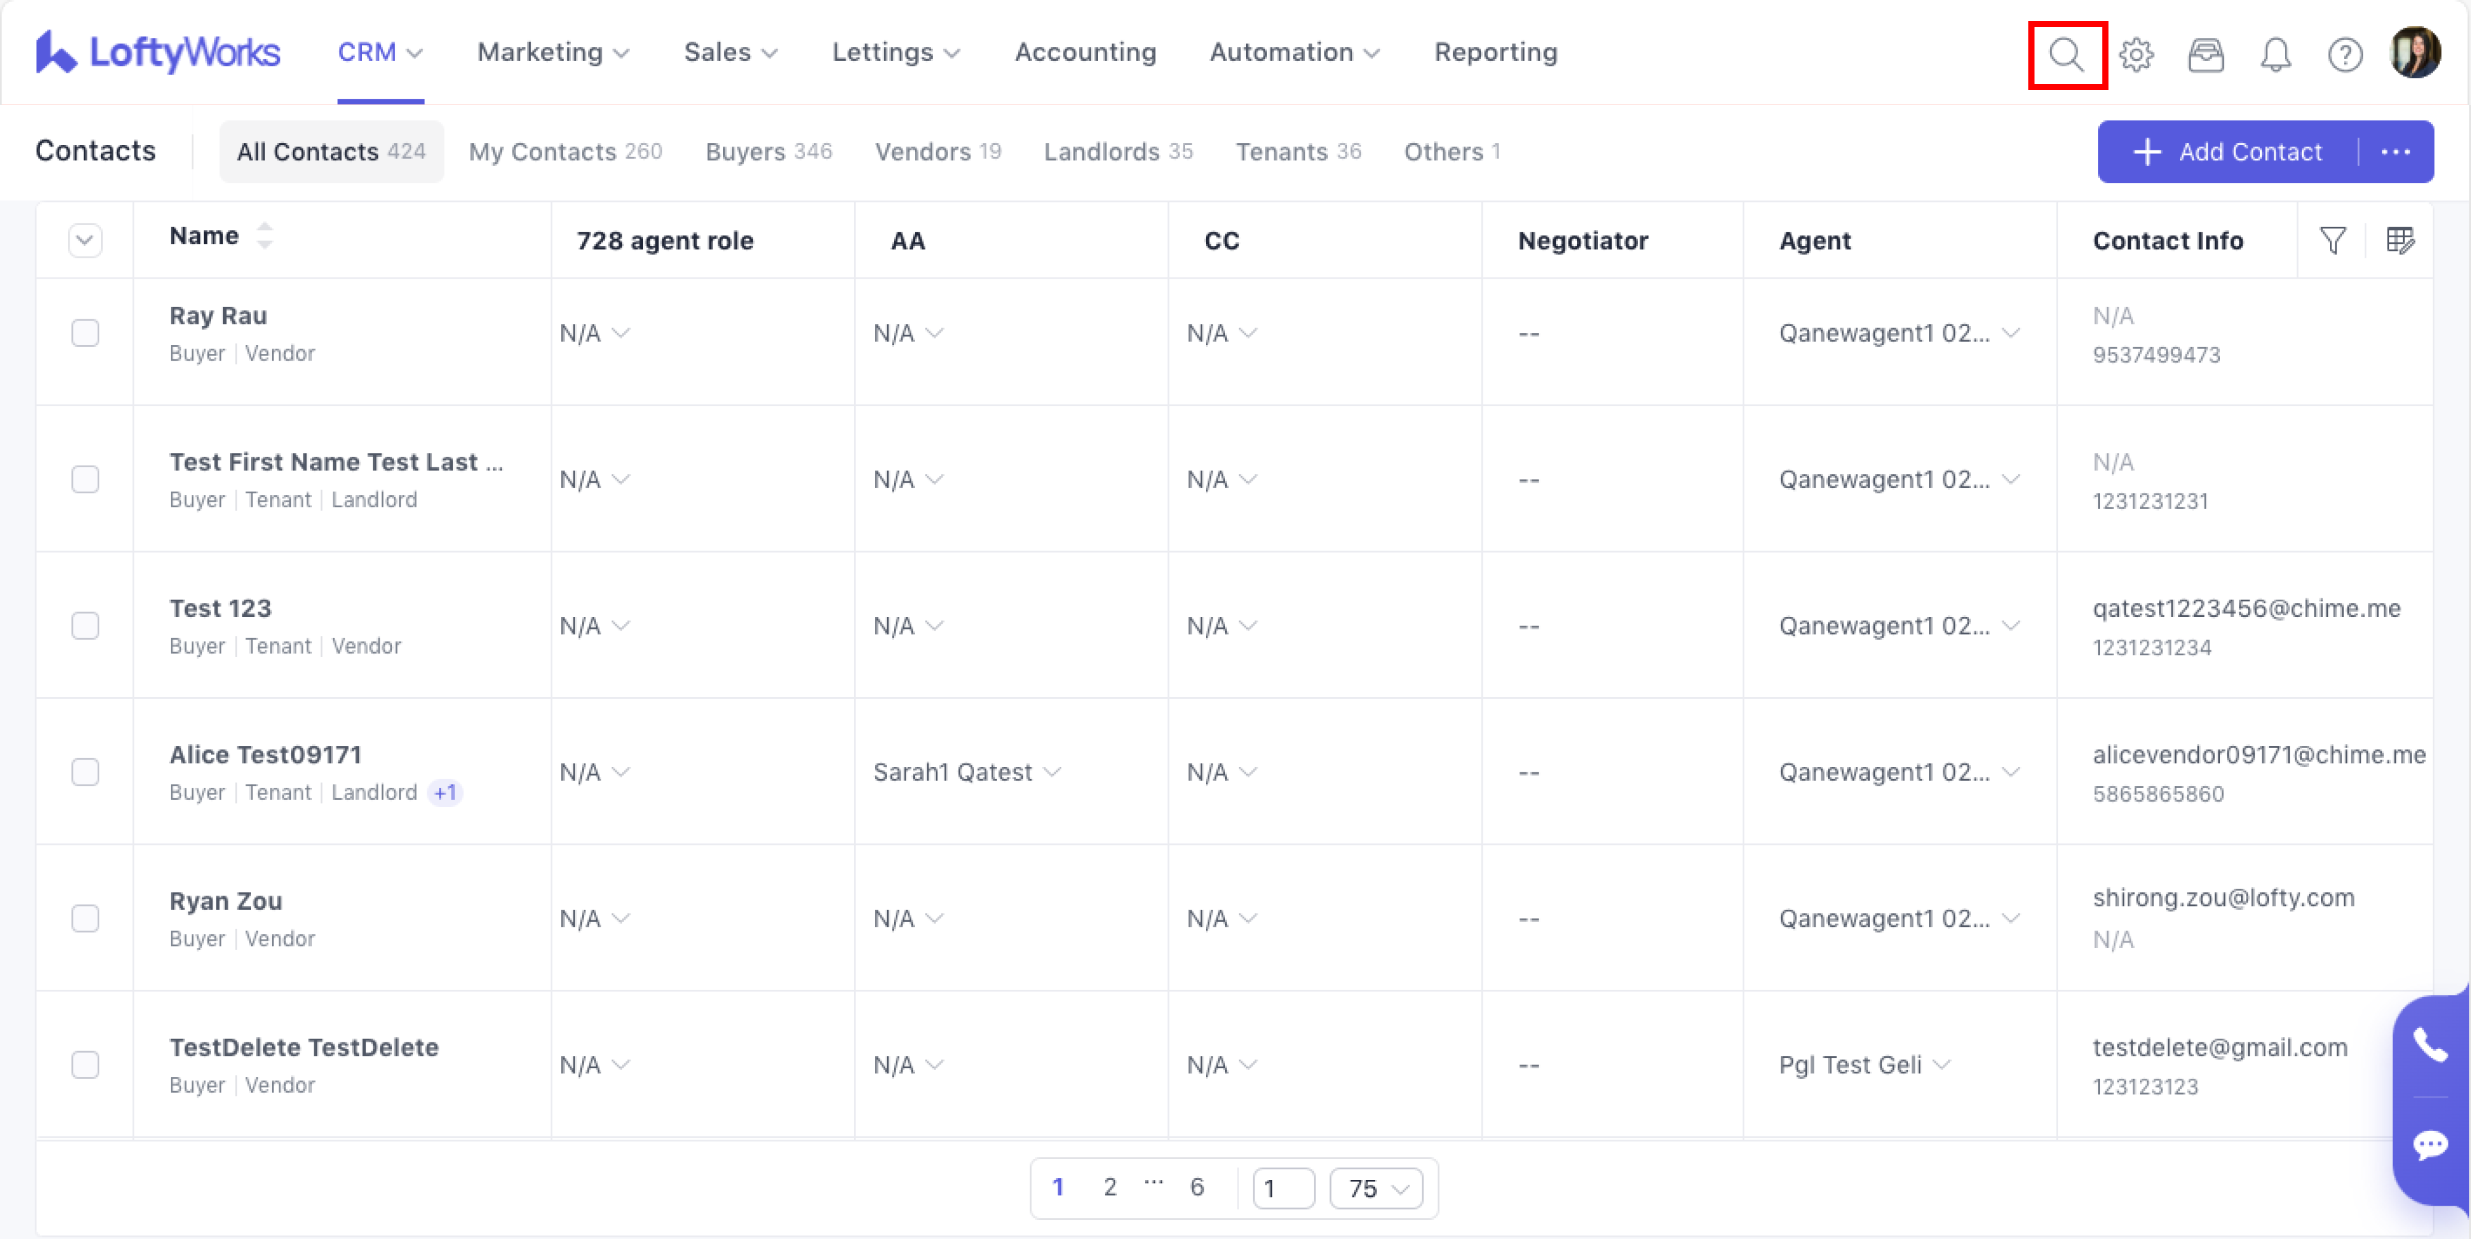The width and height of the screenshot is (2471, 1239).
Task: Open the Lettings menu
Action: tap(895, 52)
